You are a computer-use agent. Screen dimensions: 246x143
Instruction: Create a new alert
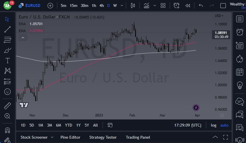pyautogui.click(x=177, y=6)
